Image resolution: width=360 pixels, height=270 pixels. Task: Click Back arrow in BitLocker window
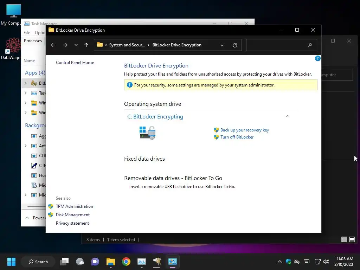click(x=53, y=45)
